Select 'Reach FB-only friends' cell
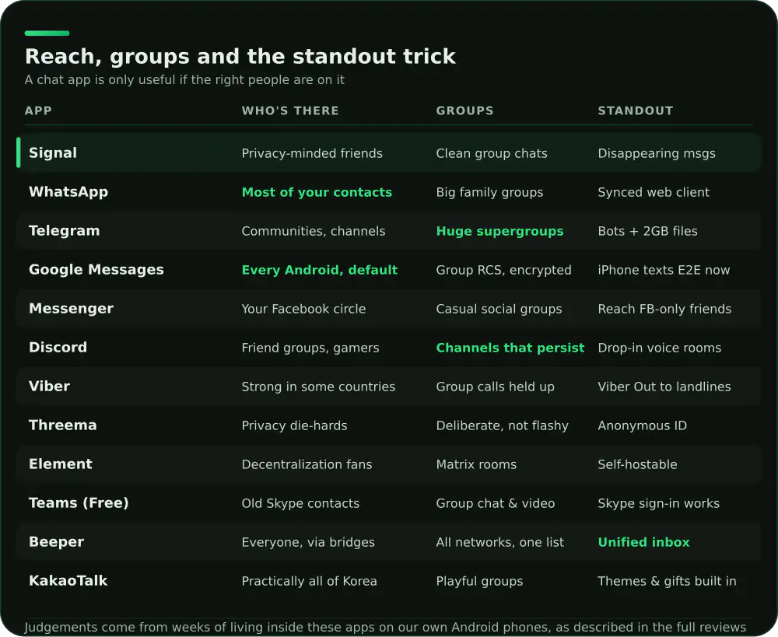Screen dimensions: 778x637 click(664, 309)
